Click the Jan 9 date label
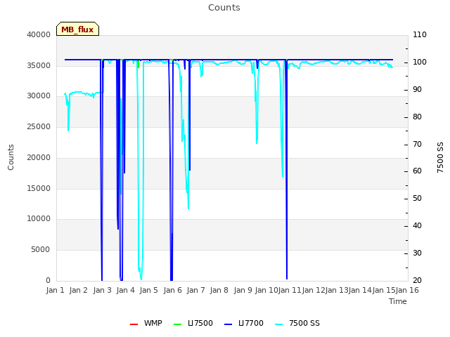This screenshot has width=450, height=337. (243, 290)
